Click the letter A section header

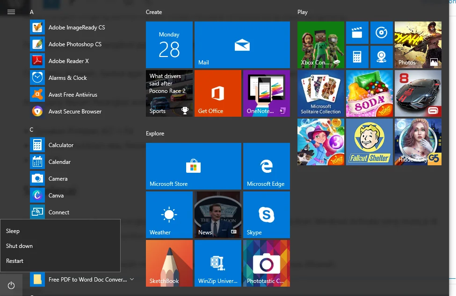point(32,12)
